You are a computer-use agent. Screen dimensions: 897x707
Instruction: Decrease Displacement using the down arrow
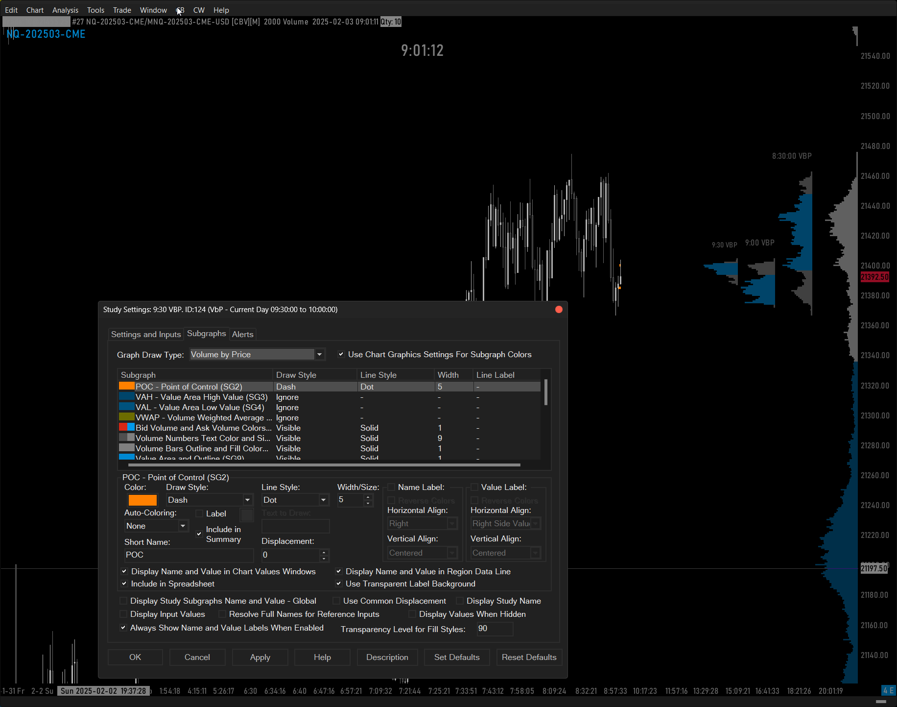pyautogui.click(x=324, y=558)
